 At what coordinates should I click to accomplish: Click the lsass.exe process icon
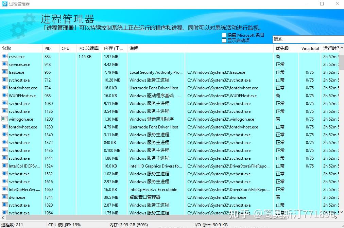click(5, 72)
